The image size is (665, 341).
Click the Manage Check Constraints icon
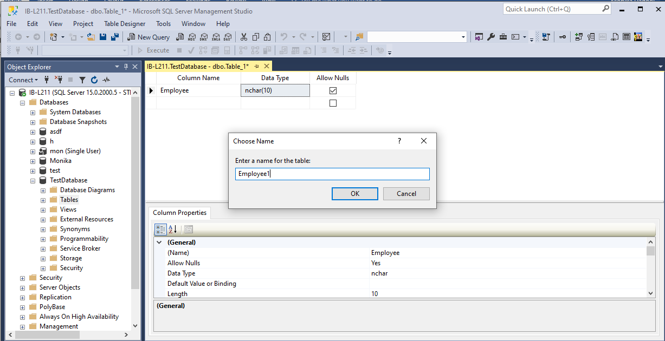point(627,37)
